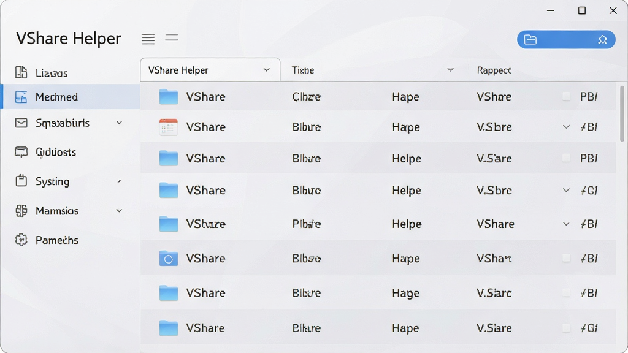Image resolution: width=628 pixels, height=353 pixels.
Task: Expand the chevron in the Plbare row
Action: point(566,224)
